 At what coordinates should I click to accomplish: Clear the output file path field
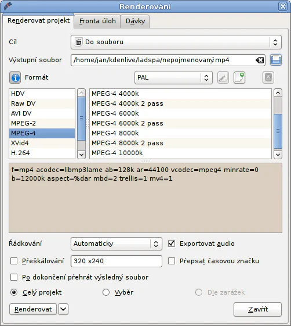[x=260, y=60]
